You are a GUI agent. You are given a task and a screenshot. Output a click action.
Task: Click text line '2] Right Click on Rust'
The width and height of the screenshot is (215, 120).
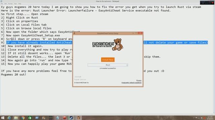(x=19, y=18)
